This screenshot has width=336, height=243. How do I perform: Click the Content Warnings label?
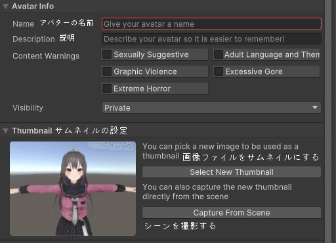tap(46, 56)
